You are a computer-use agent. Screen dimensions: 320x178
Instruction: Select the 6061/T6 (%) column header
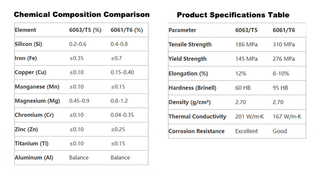coord(127,30)
